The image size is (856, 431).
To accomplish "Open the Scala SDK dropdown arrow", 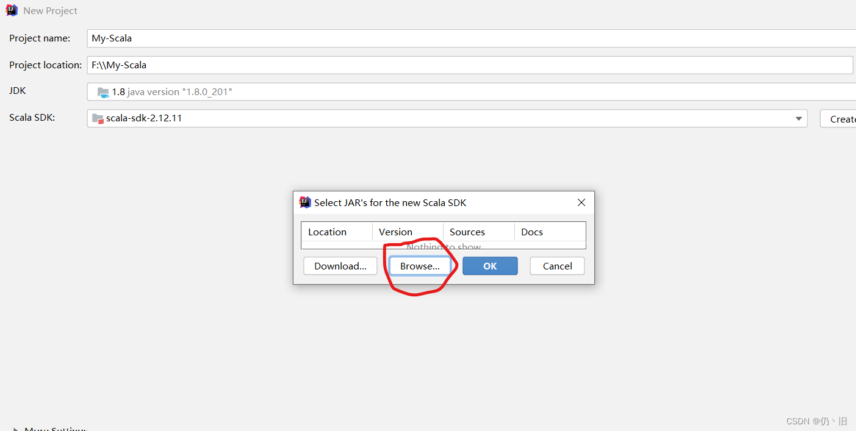I will point(799,119).
